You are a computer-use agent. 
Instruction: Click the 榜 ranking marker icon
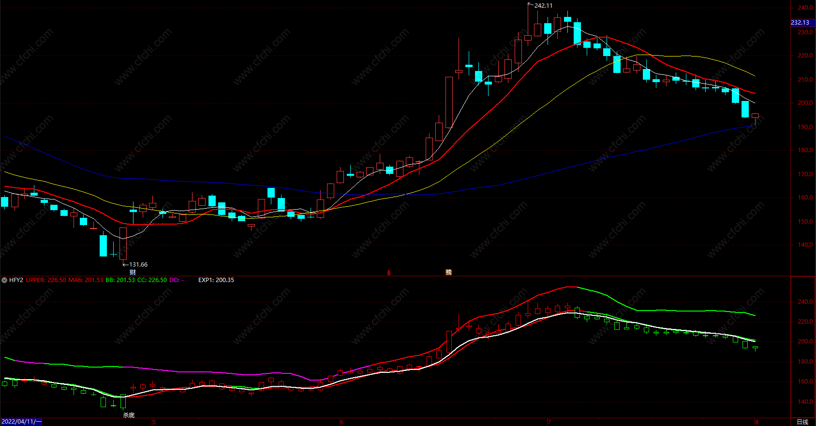[x=448, y=272]
